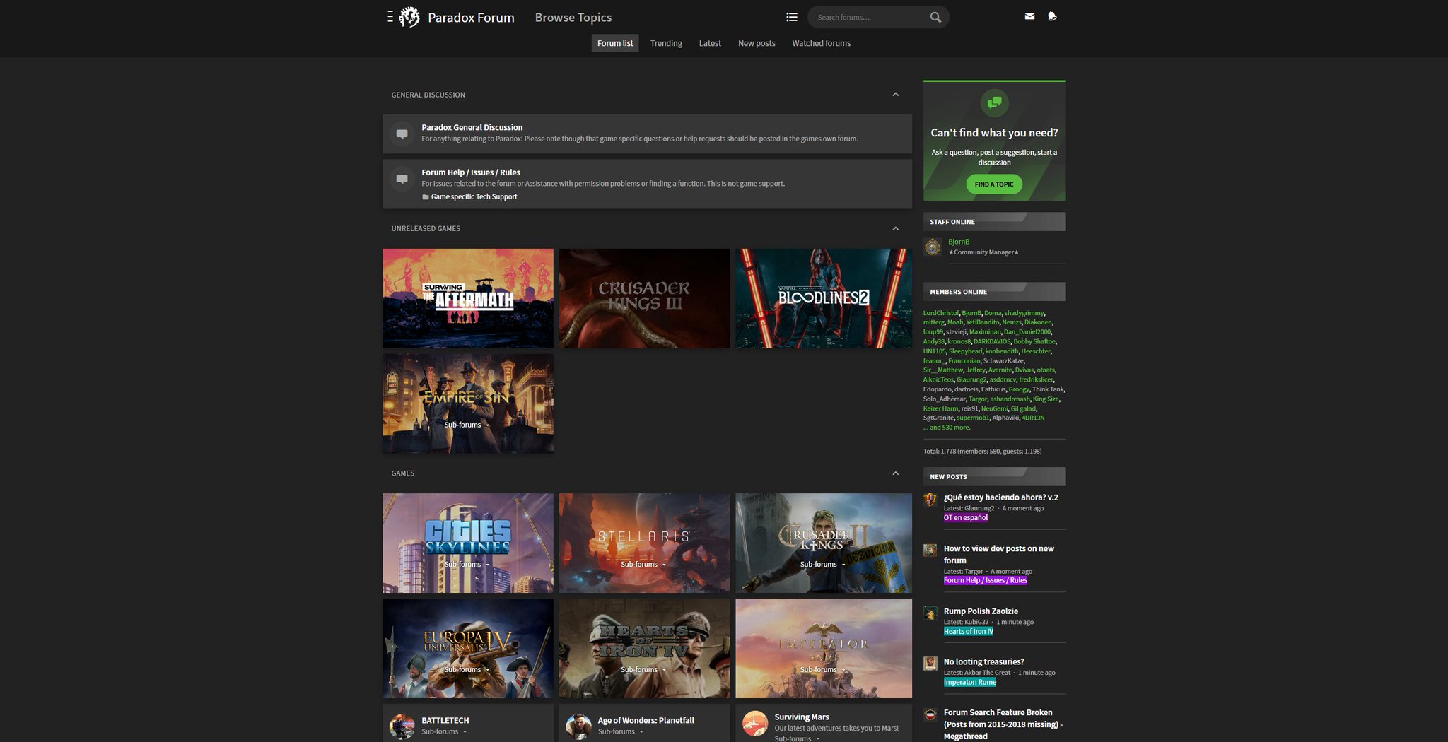
Task: Open How to view dev posts thread
Action: click(998, 555)
